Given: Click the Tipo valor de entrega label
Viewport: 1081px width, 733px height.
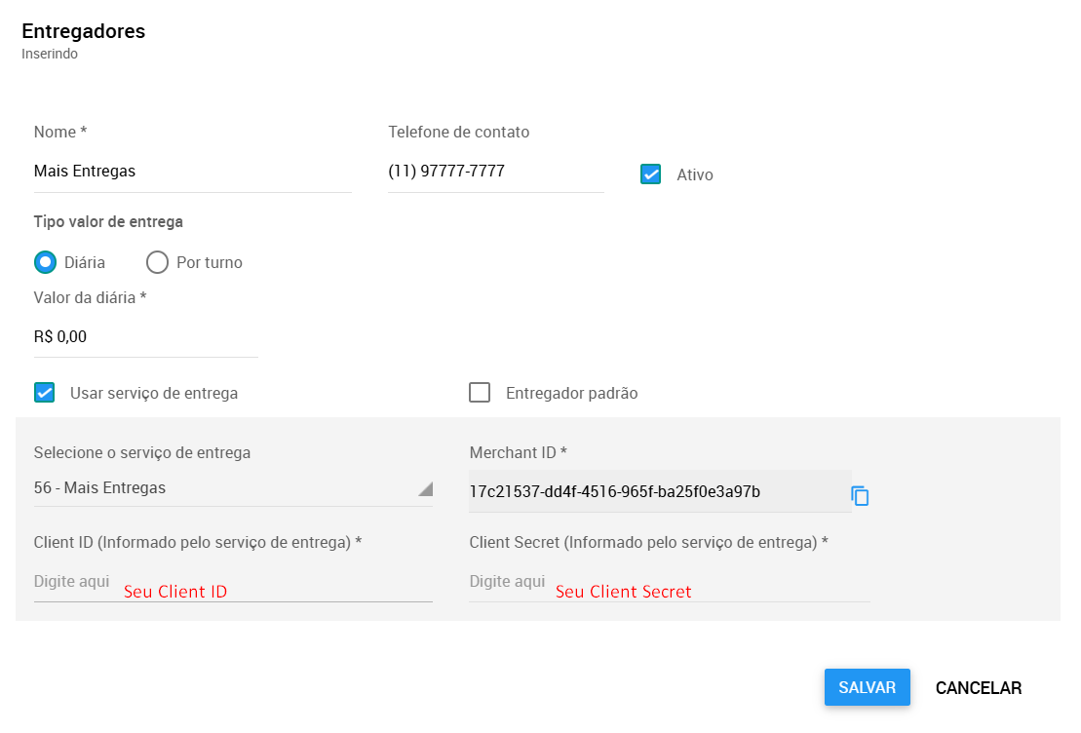Looking at the screenshot, I should point(108,221).
